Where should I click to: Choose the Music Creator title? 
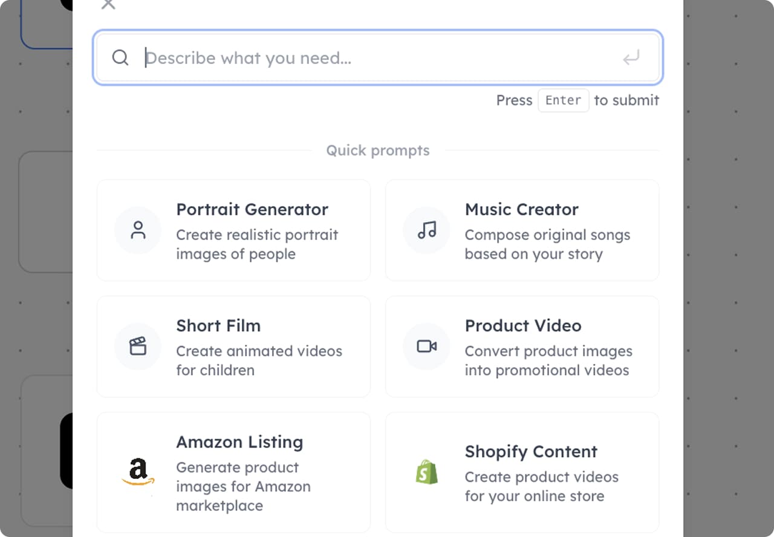(x=521, y=210)
